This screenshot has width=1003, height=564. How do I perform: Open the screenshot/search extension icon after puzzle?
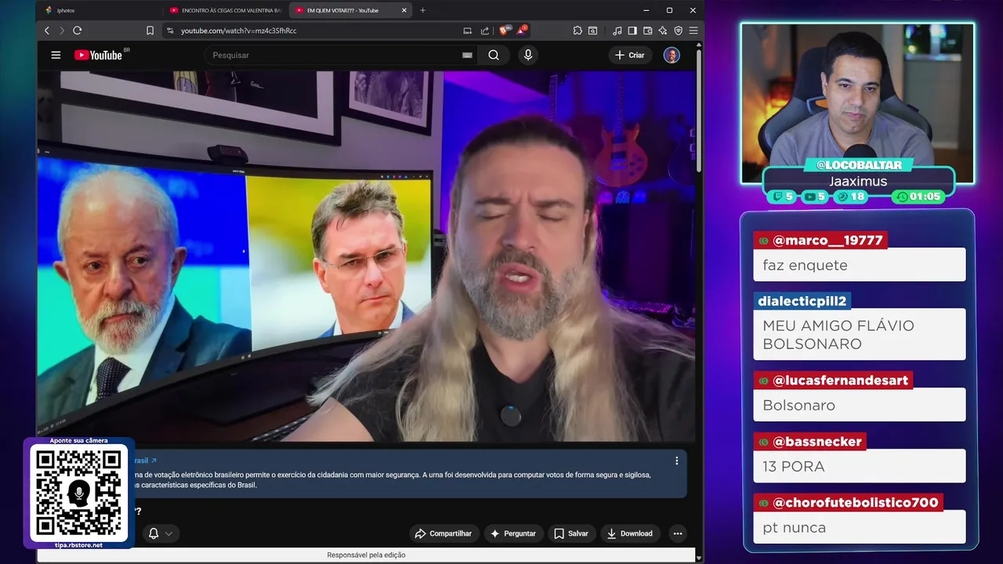pos(593,31)
